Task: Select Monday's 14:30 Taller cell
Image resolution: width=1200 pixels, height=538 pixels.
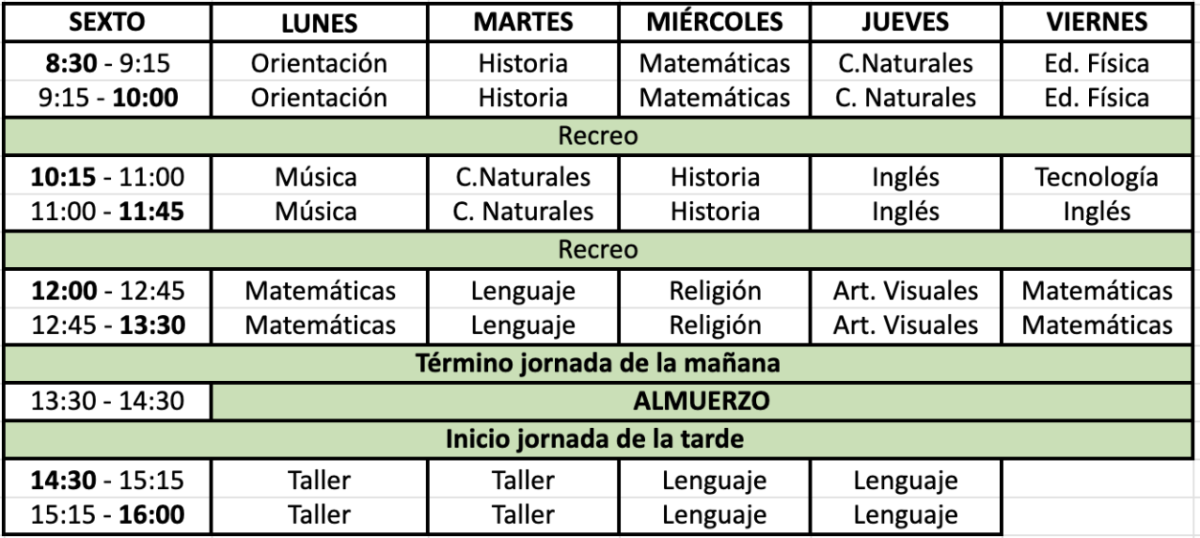Action: click(x=319, y=481)
